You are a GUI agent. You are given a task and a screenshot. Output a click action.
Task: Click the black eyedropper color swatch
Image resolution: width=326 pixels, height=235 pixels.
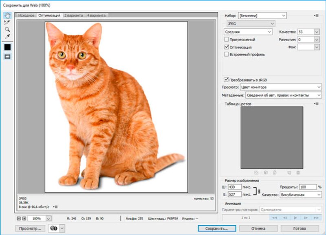pyautogui.click(x=7, y=46)
